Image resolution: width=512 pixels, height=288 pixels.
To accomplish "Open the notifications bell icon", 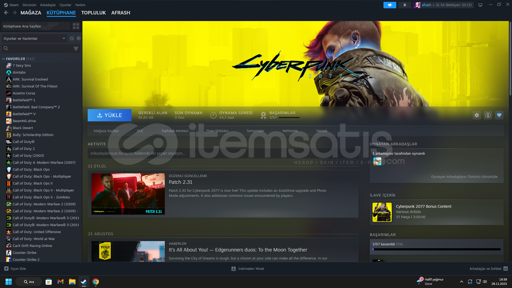I will pos(405,5).
